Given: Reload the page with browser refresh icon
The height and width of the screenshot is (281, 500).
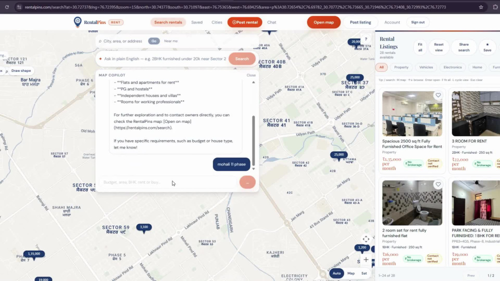Looking at the screenshot, I should pos(6,7).
